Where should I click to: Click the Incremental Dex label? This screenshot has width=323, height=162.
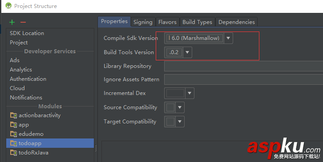pyautogui.click(x=125, y=93)
